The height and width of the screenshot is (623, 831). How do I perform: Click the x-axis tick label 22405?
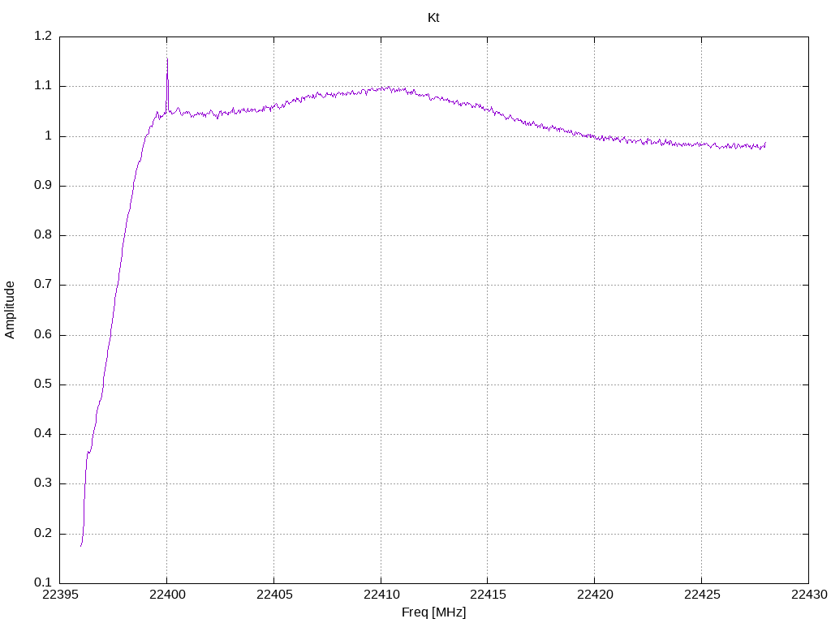pos(274,595)
